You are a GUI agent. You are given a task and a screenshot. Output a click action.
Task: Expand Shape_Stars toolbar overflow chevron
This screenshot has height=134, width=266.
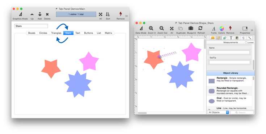coord(252,30)
